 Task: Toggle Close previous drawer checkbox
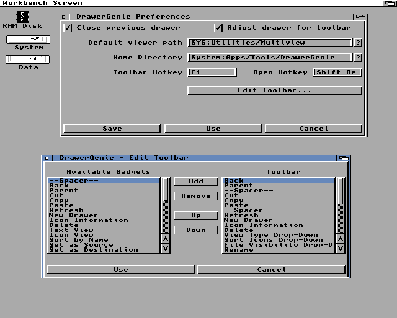[x=68, y=28]
